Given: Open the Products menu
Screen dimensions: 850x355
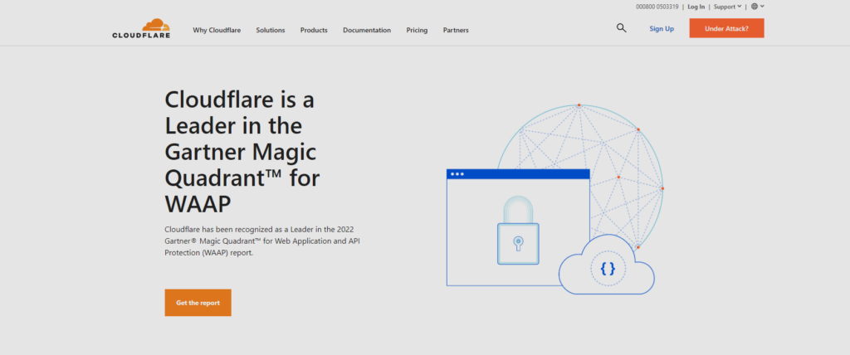Looking at the screenshot, I should tap(314, 31).
